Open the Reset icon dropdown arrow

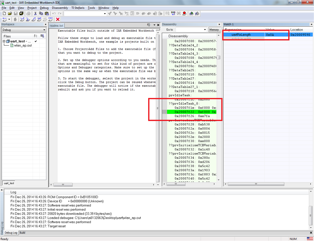(9, 19)
